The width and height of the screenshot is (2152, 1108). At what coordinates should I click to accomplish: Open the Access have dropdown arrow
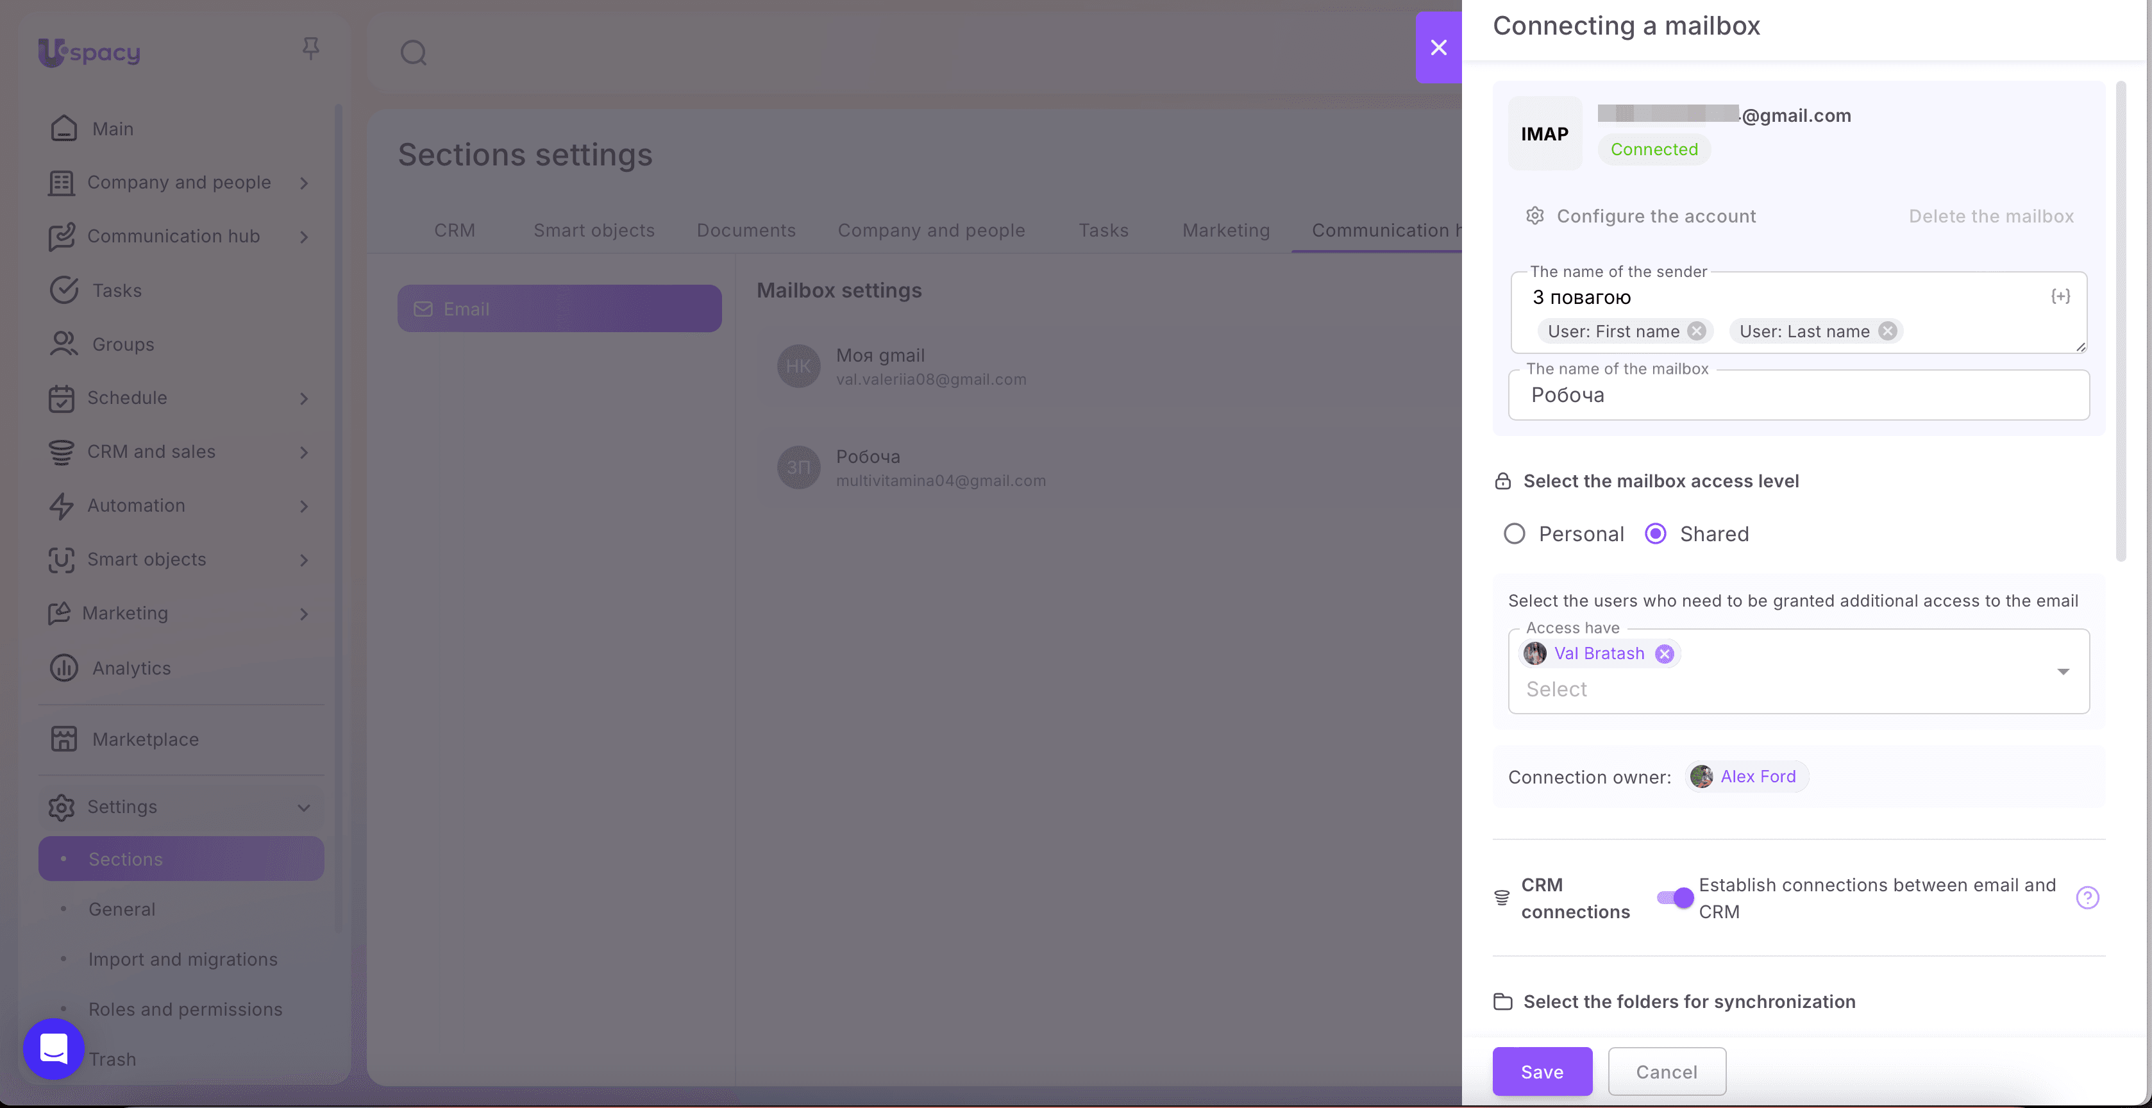coord(2063,672)
